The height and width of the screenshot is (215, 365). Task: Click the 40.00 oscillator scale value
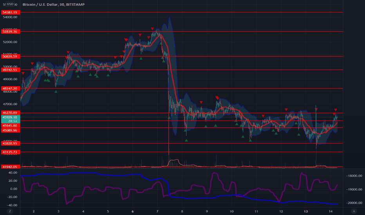pos(13,173)
